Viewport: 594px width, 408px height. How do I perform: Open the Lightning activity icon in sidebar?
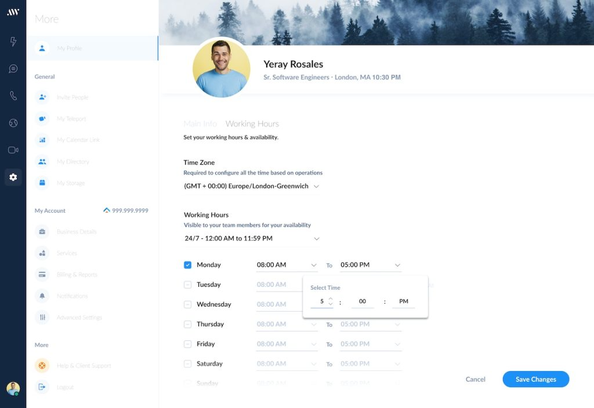click(x=13, y=41)
